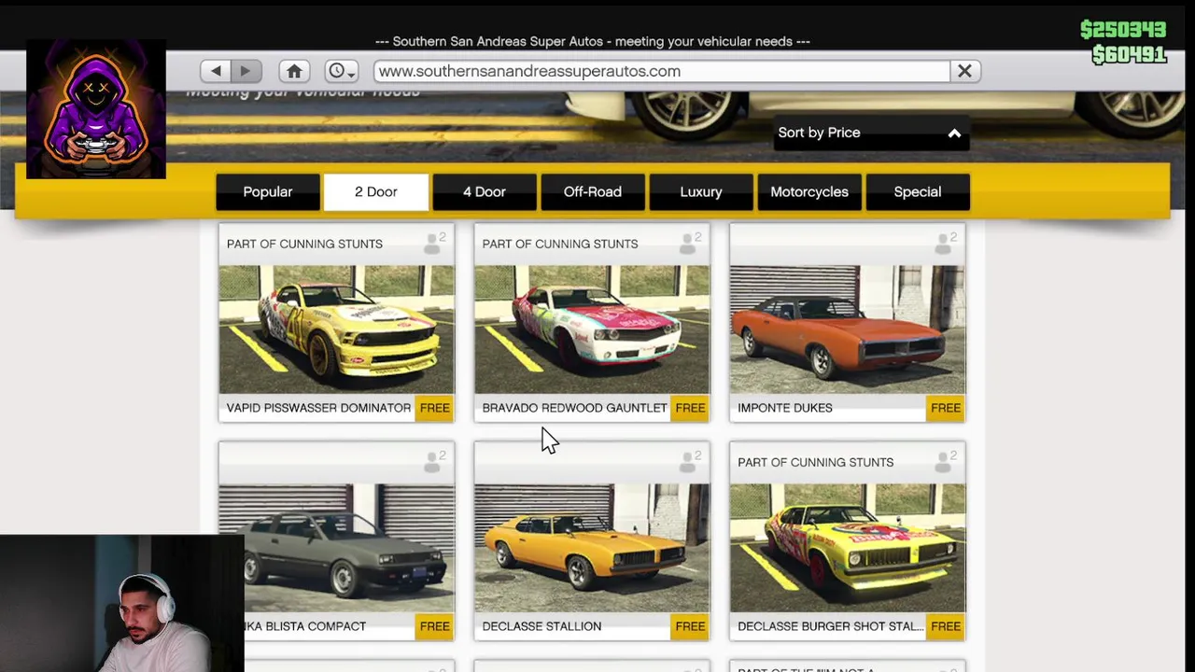Click seat count icon on Redwood Gauntlet
Image resolution: width=1195 pixels, height=672 pixels.
click(690, 244)
